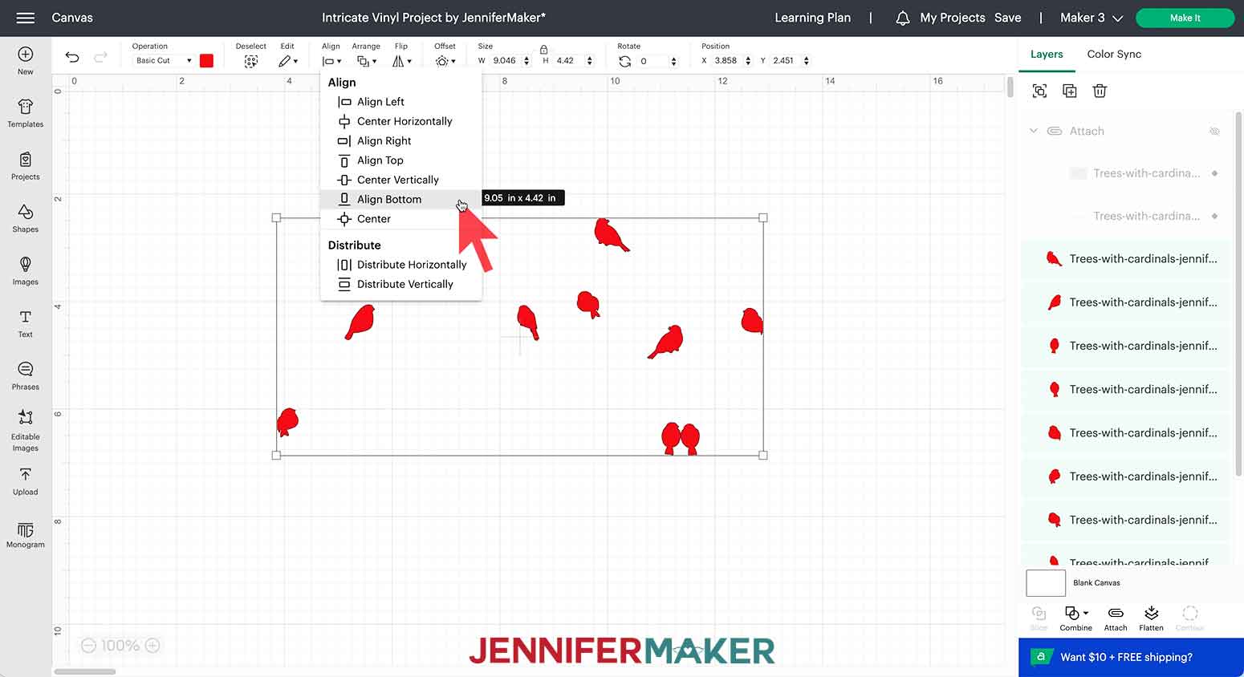
Task: Open the Combine dropdown
Action: point(1075,618)
